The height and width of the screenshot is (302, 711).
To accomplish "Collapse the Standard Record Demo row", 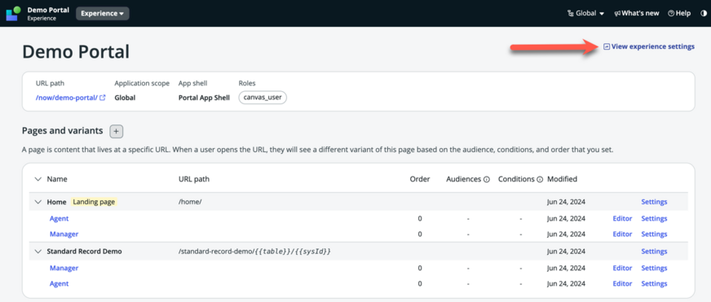I will click(x=38, y=252).
